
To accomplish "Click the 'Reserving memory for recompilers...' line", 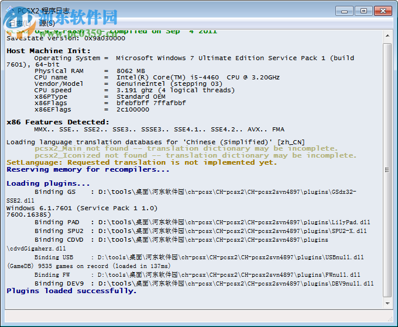I will click(x=88, y=169).
